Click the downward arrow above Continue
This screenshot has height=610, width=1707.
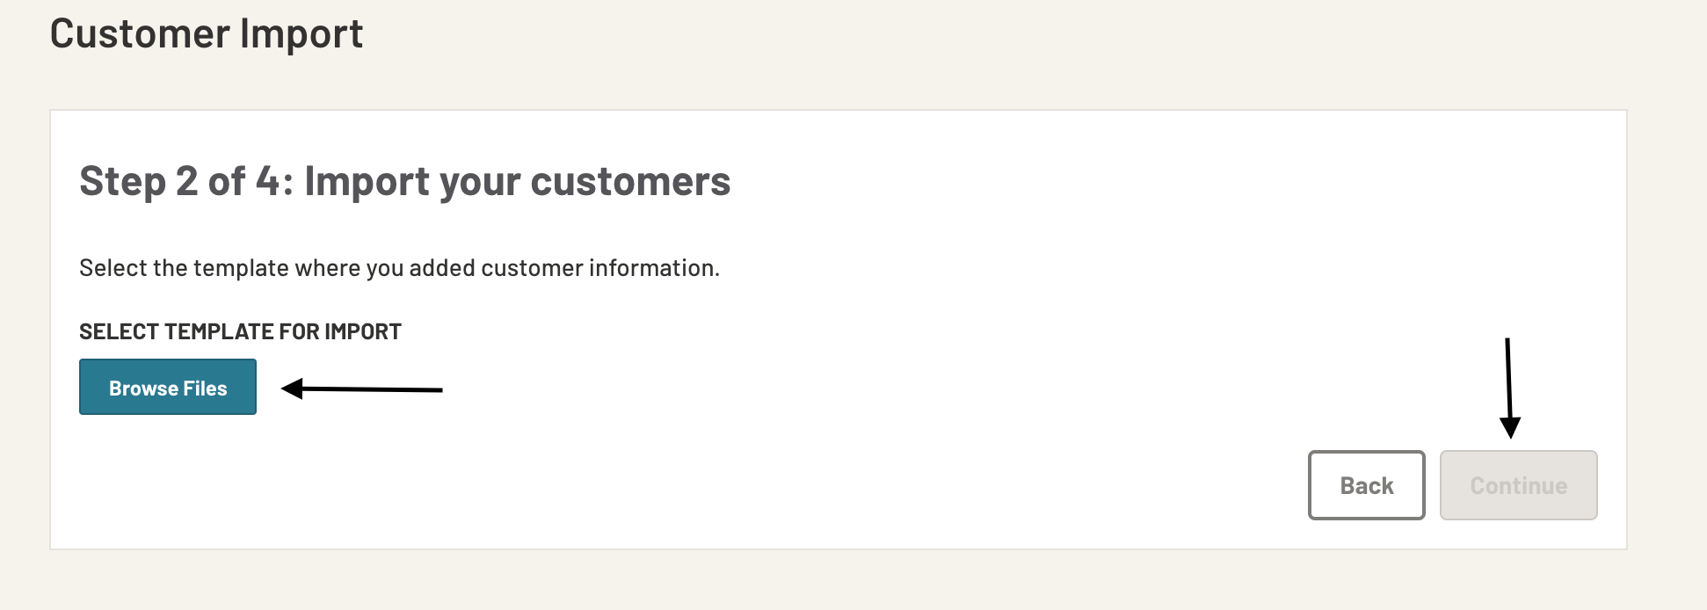click(x=1508, y=387)
